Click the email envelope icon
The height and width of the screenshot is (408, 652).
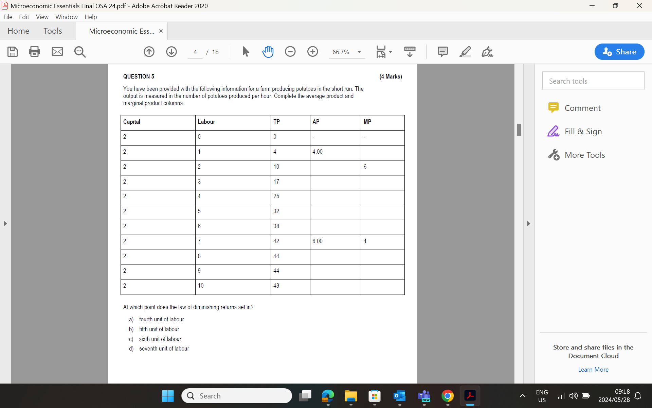pos(57,52)
